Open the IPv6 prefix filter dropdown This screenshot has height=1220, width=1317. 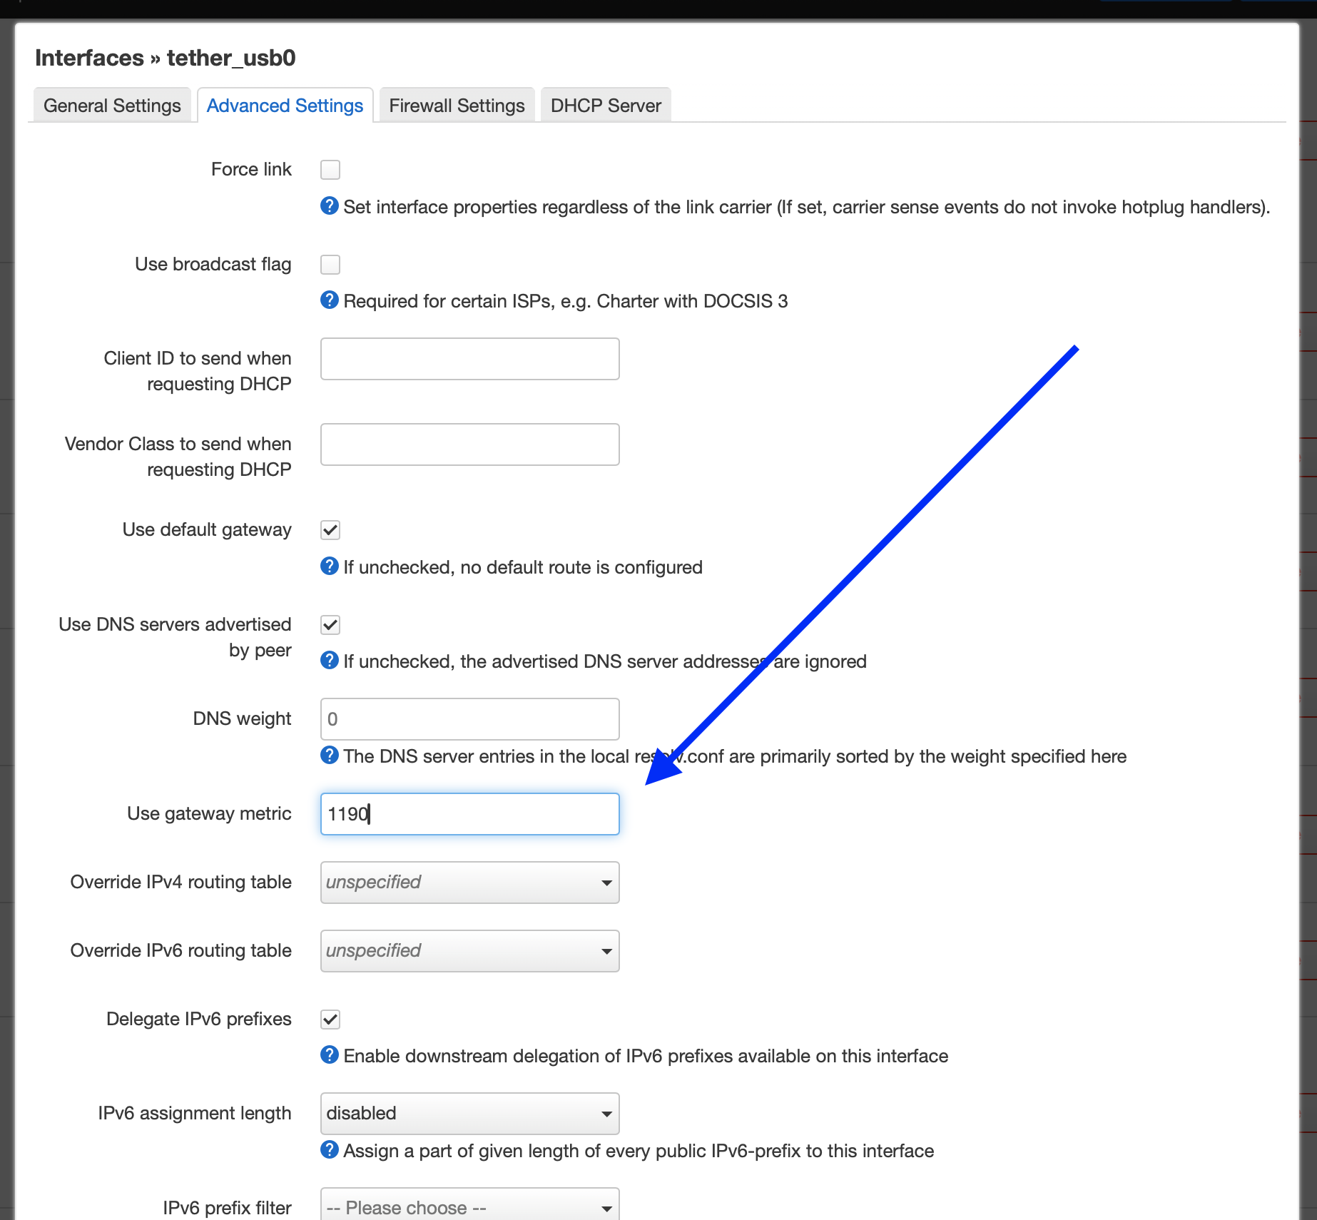coord(470,1206)
